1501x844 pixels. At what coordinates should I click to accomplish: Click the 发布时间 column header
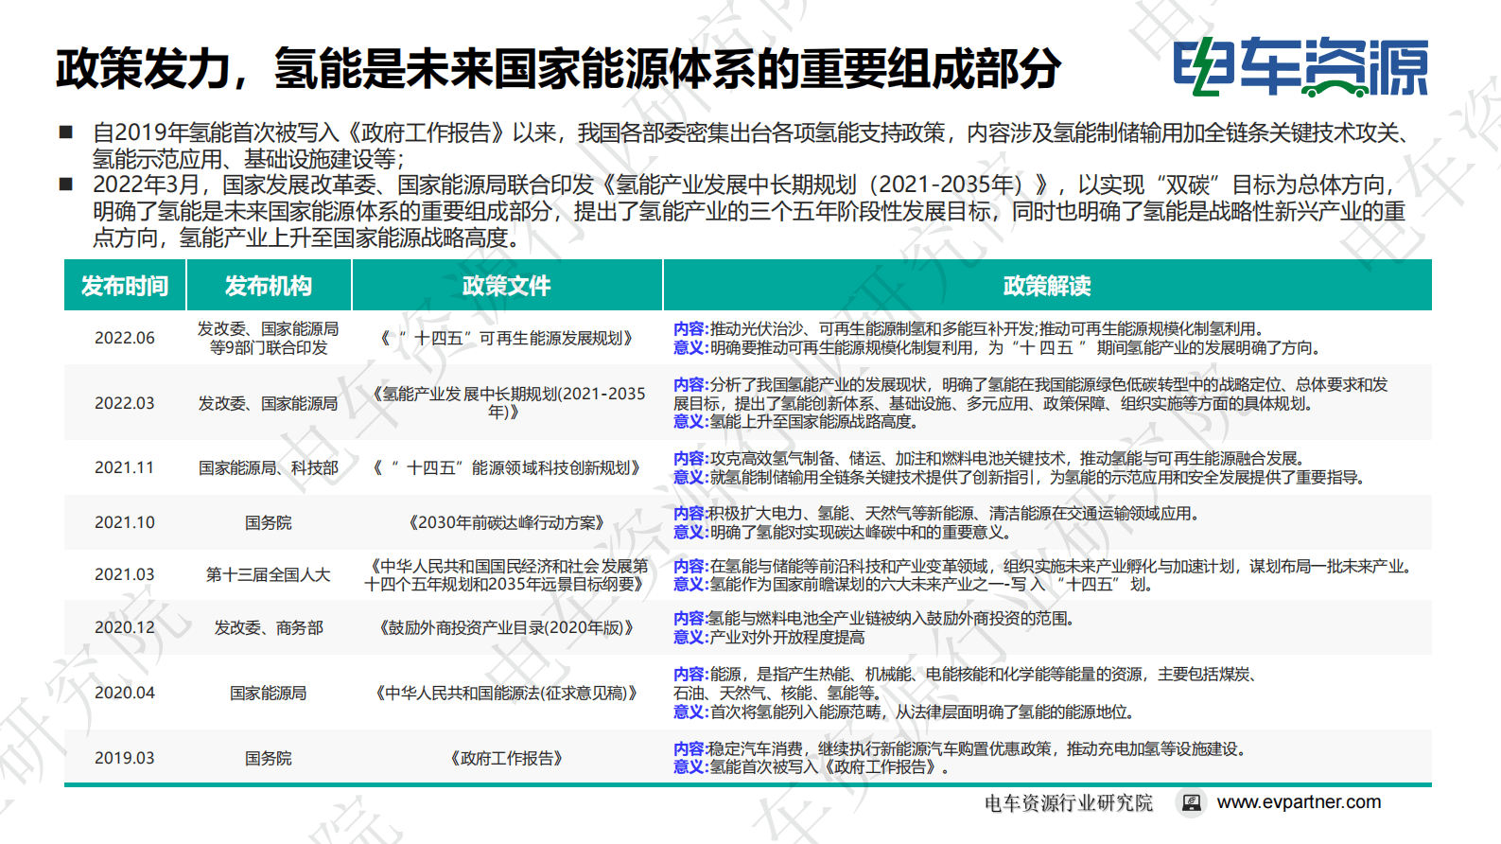125,286
